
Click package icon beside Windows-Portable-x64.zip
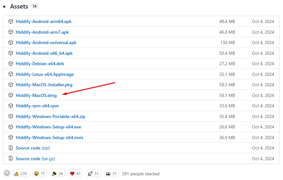11,116
